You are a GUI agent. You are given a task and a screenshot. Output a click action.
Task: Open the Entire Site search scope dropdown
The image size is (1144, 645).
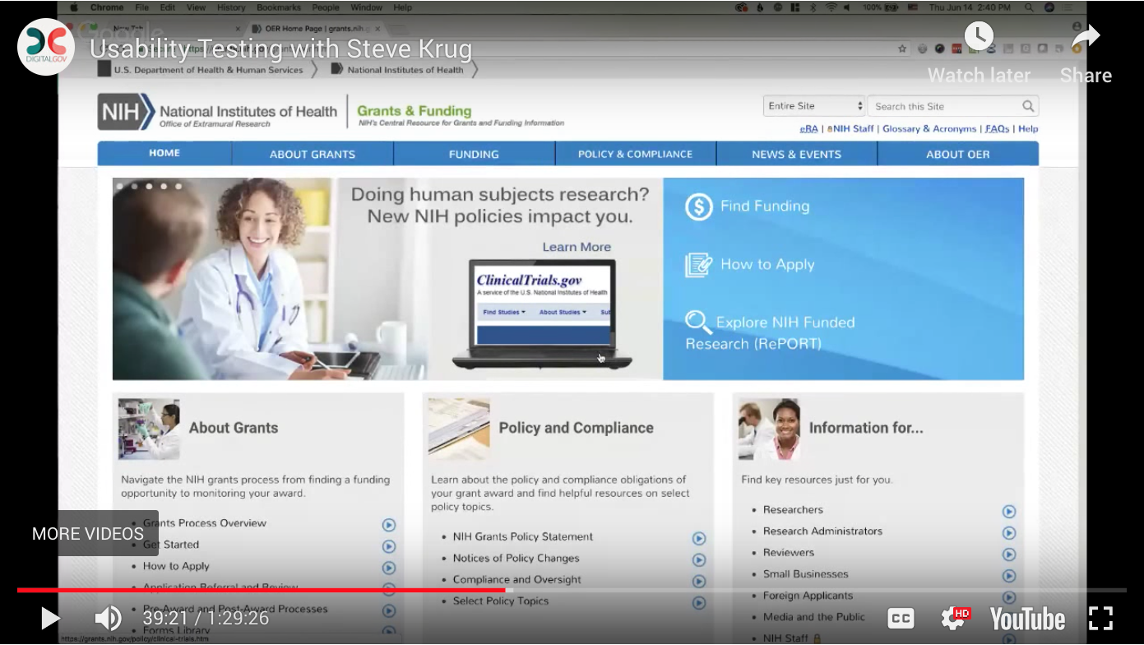813,105
